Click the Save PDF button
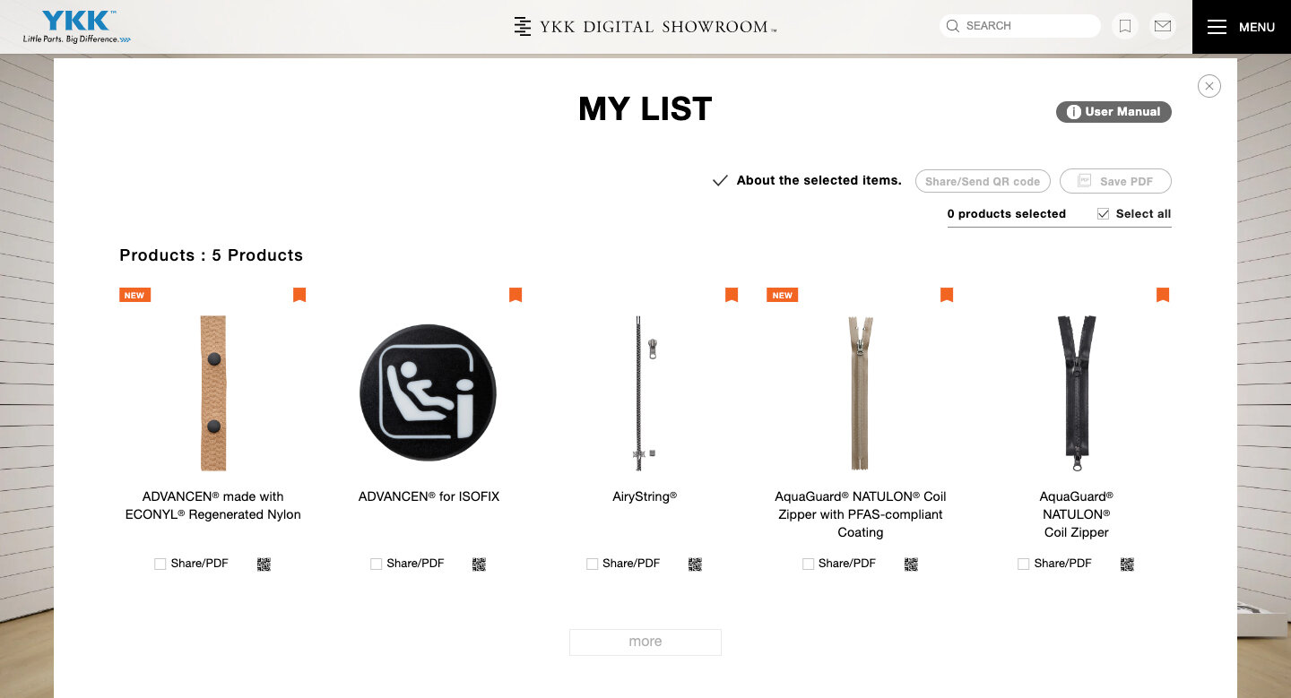Screen dimensions: 1291x698 (x=1115, y=181)
